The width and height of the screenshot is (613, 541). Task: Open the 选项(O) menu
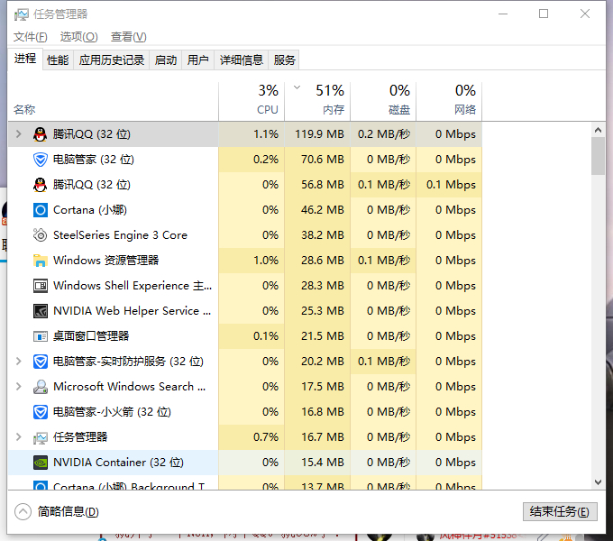pyautogui.click(x=78, y=37)
